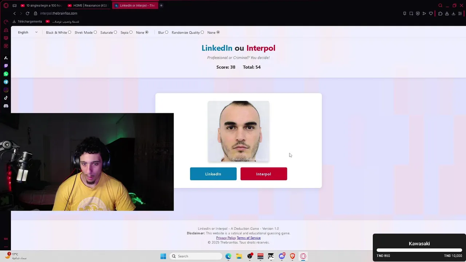
Task: Select the Black & White filter radio
Action: coord(70,32)
